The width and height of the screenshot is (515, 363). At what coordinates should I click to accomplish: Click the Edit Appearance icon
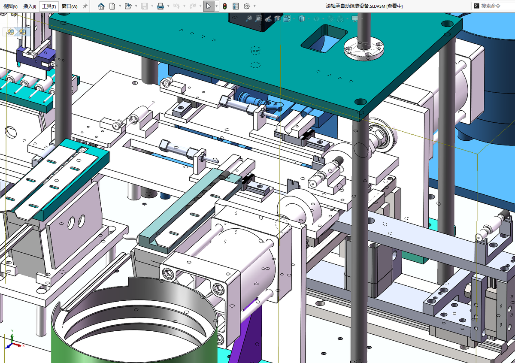[x=330, y=18]
